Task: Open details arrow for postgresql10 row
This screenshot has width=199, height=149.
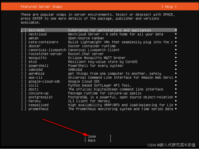Action: (x=176, y=97)
